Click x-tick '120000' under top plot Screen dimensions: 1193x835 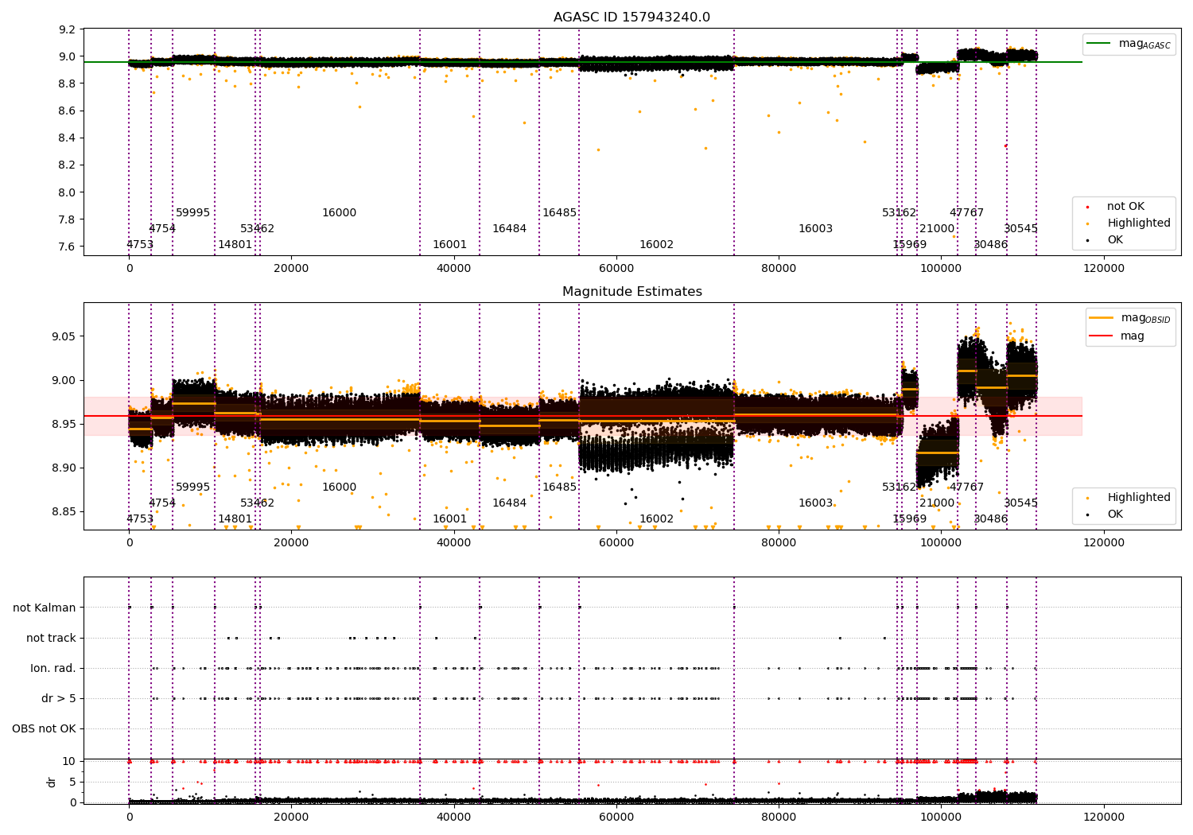point(1104,269)
